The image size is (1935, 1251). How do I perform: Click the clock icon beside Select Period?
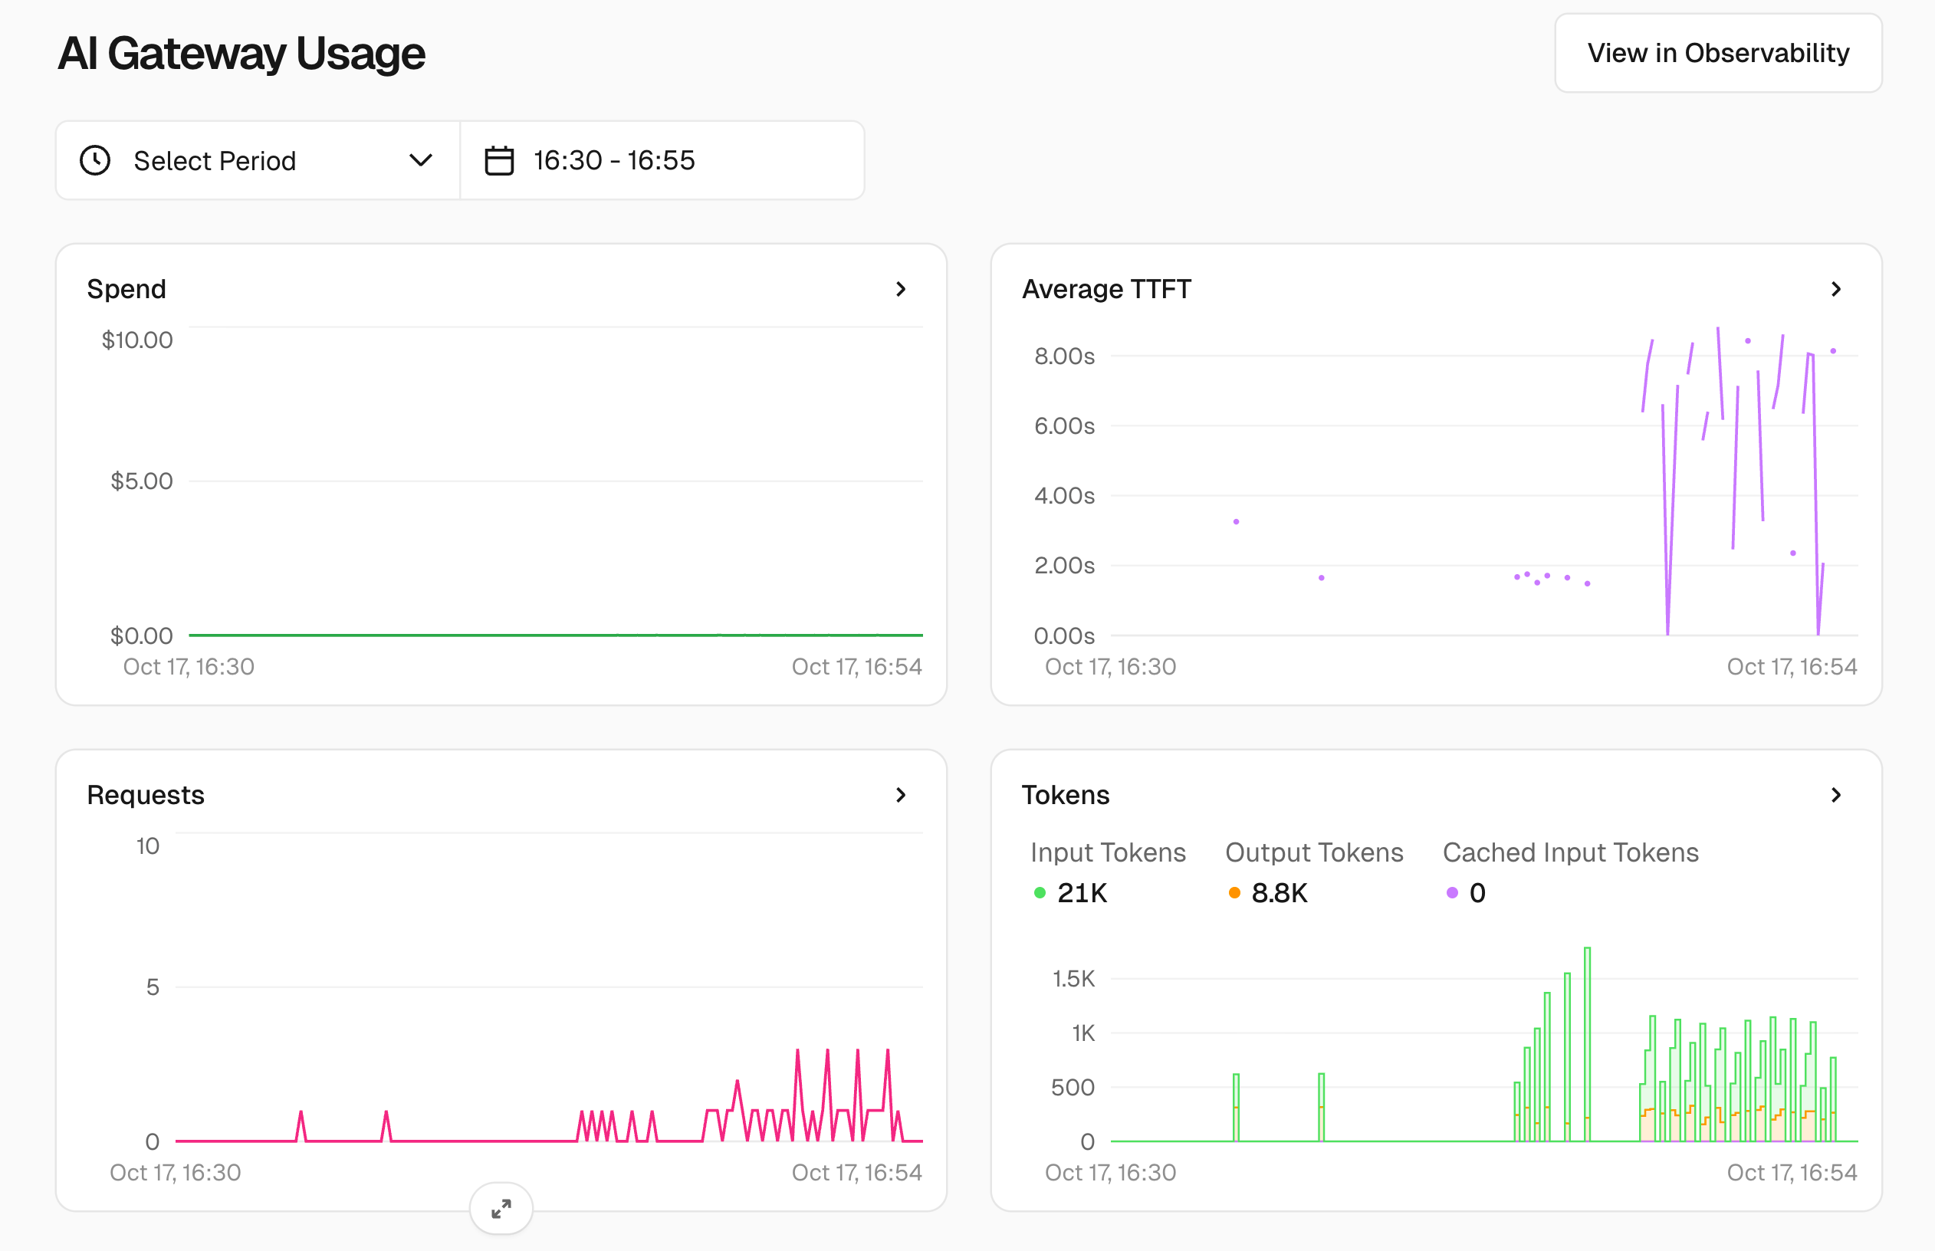[95, 160]
